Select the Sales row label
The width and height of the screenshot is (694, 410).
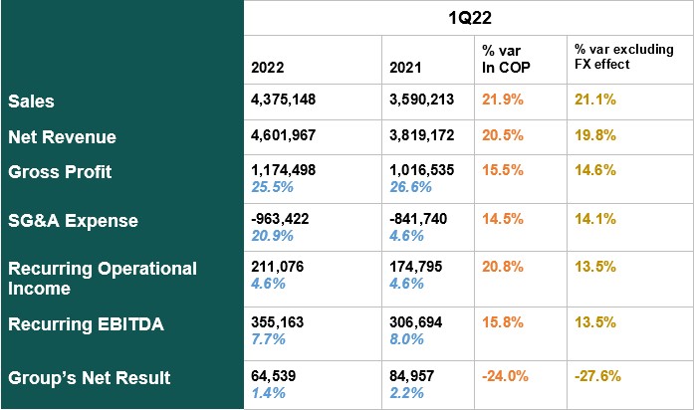tap(31, 101)
